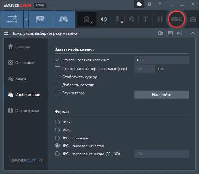Image resolution: width=199 pixels, height=174 pixels.
Task: Click the Bandicam logo
Action: point(17,5)
